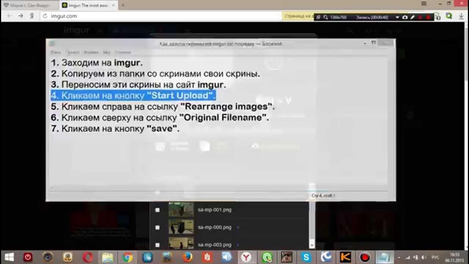Open thumbnail of sa-mp-000.png

pos(181,227)
